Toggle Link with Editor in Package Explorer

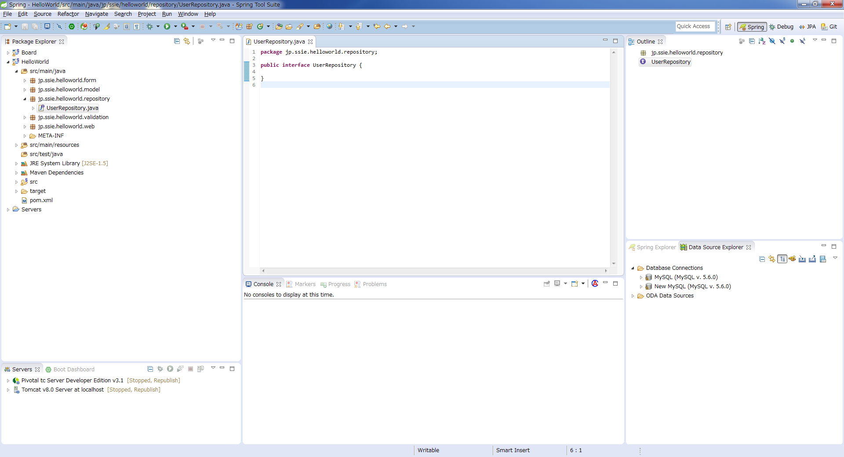click(187, 41)
